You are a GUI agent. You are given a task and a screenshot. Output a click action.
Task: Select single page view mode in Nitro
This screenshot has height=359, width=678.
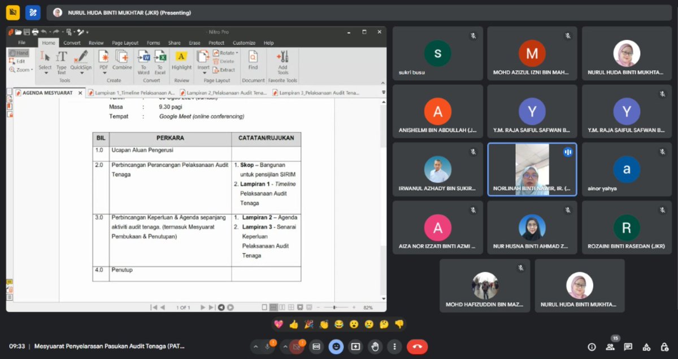click(264, 308)
